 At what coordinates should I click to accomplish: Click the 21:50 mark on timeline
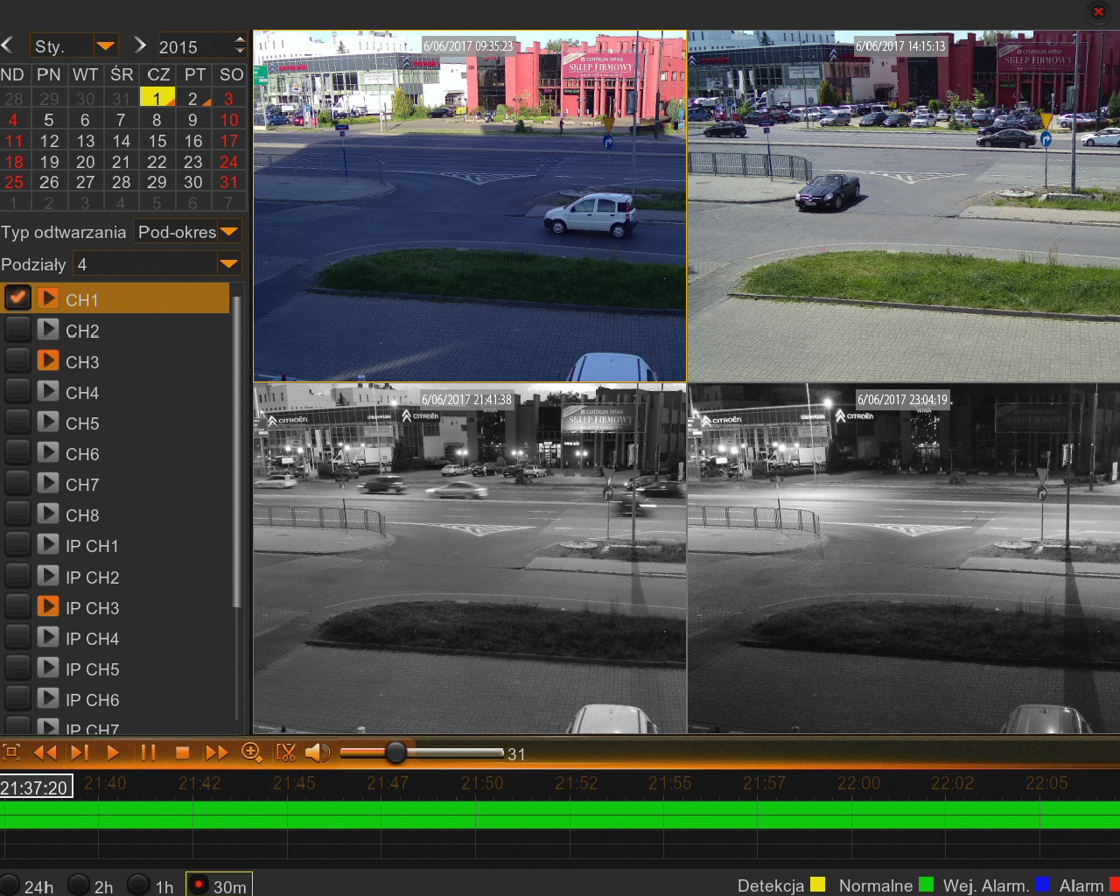click(x=482, y=784)
